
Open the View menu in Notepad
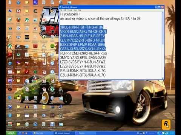pos(75,10)
